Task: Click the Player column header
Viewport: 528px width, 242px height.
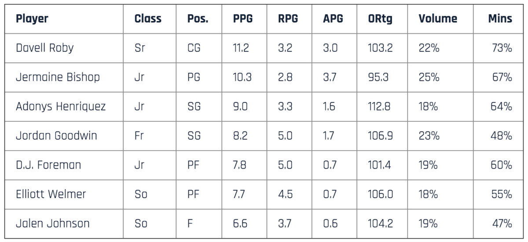Action: [32, 19]
